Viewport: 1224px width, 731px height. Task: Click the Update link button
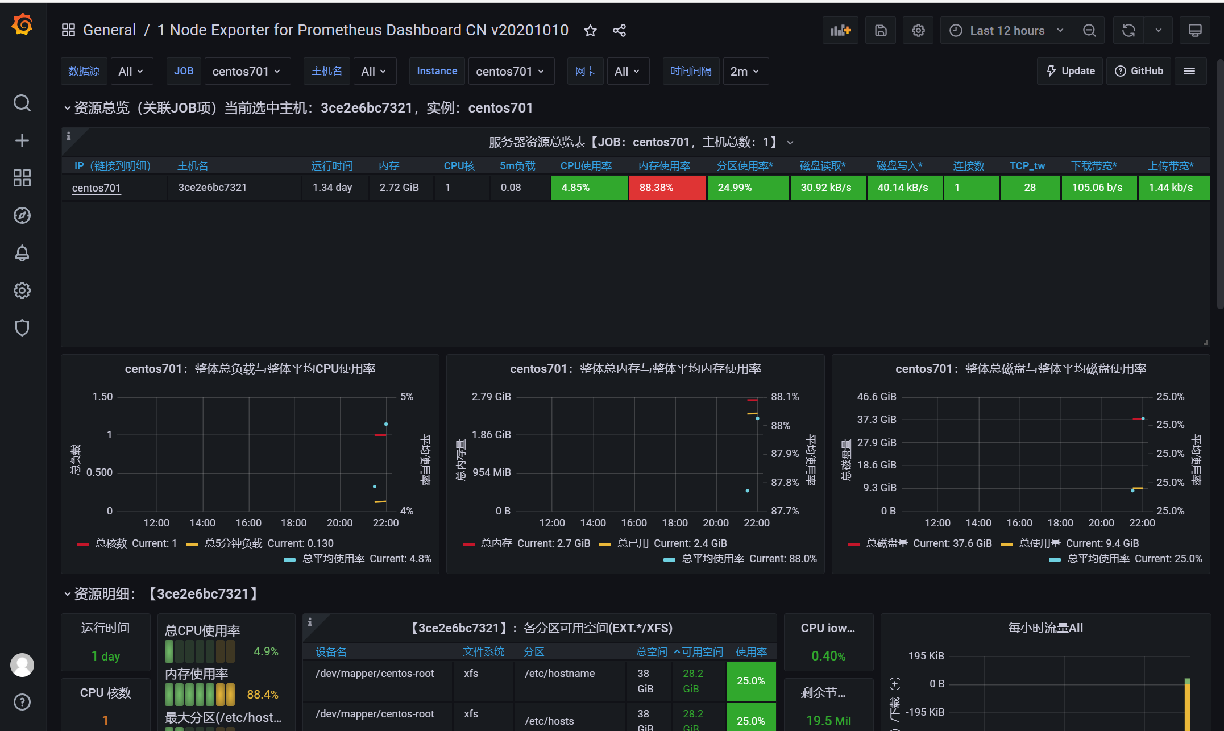[x=1070, y=71]
